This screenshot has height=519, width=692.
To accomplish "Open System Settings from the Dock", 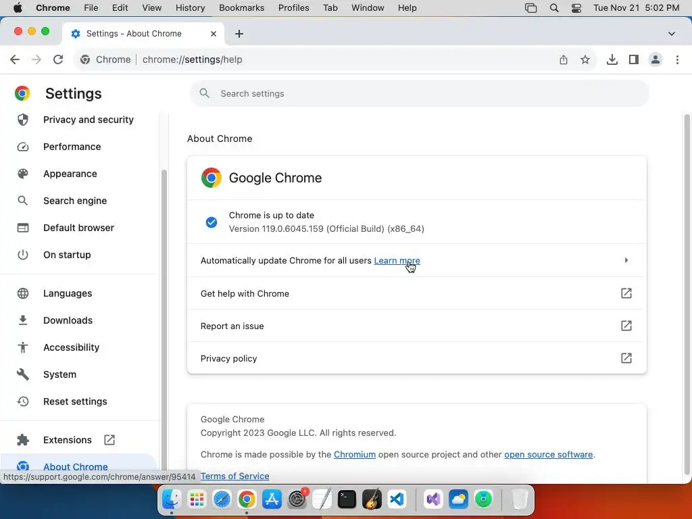I will coord(297,499).
